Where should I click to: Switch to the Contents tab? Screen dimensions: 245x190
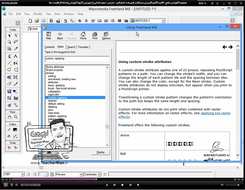pos(50,47)
